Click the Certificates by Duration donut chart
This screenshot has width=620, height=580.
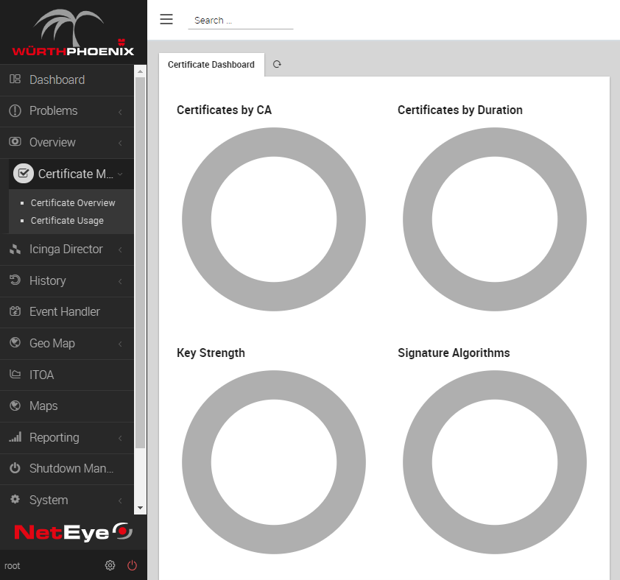[495, 219]
